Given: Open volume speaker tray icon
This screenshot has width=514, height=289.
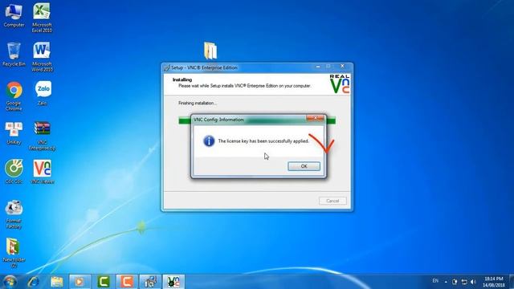Looking at the screenshot, I should [x=473, y=282].
